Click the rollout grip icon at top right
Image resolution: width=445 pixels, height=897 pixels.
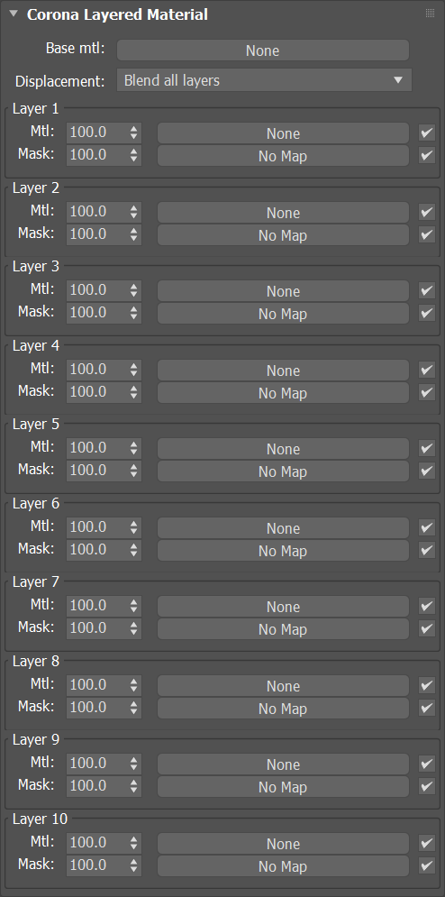tap(430, 14)
